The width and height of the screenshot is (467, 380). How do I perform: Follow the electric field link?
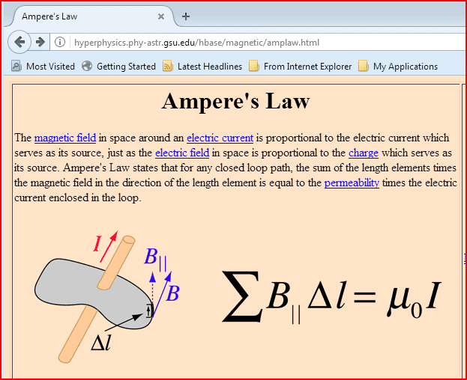(x=182, y=153)
